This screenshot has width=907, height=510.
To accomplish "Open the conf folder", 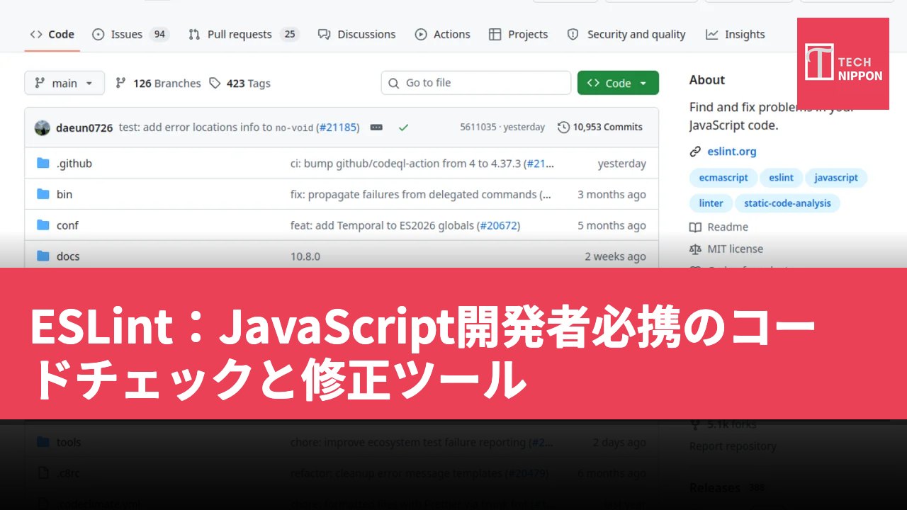I will (x=67, y=225).
